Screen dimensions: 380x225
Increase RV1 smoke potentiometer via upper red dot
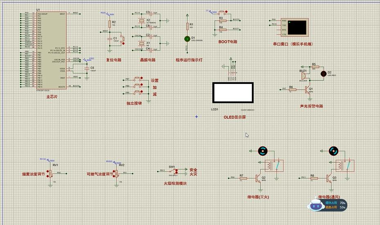tap(48, 171)
